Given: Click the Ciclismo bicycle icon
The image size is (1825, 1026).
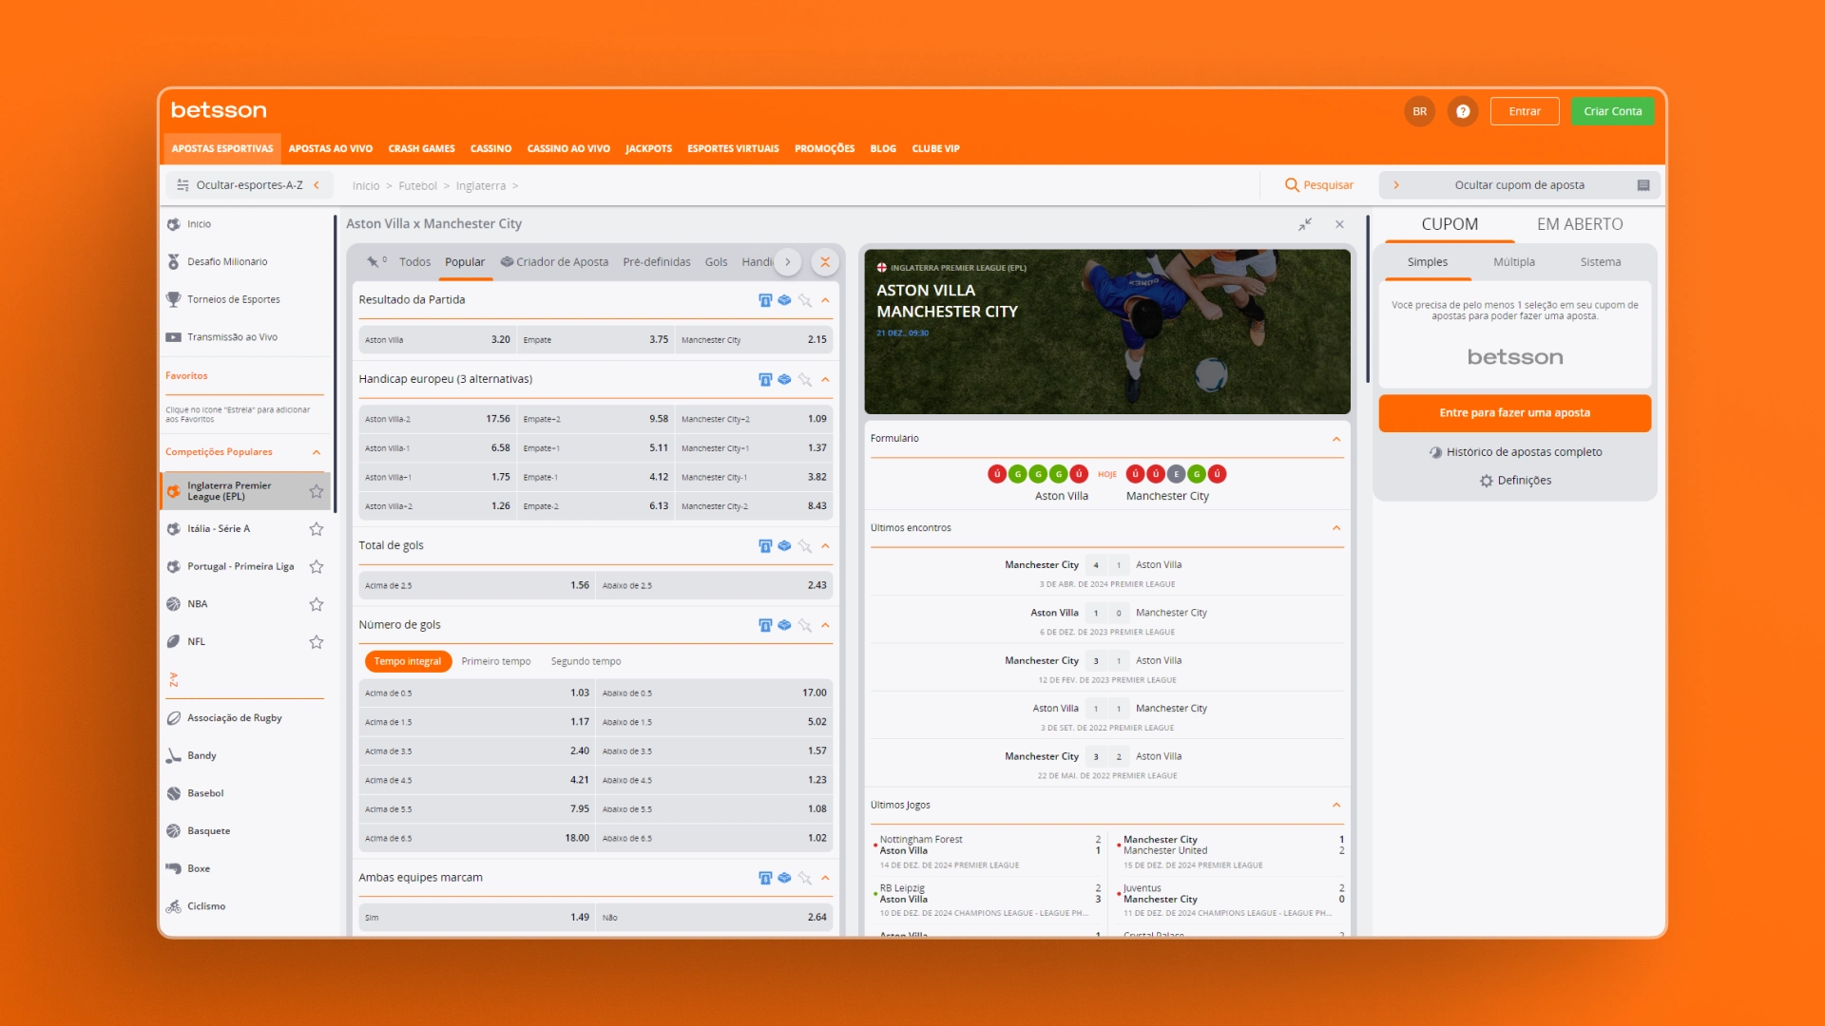Looking at the screenshot, I should pyautogui.click(x=173, y=906).
